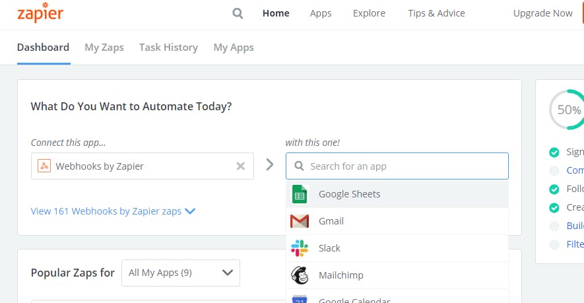Clear Webhooks by Zapier with the X
The image size is (584, 303).
[241, 166]
